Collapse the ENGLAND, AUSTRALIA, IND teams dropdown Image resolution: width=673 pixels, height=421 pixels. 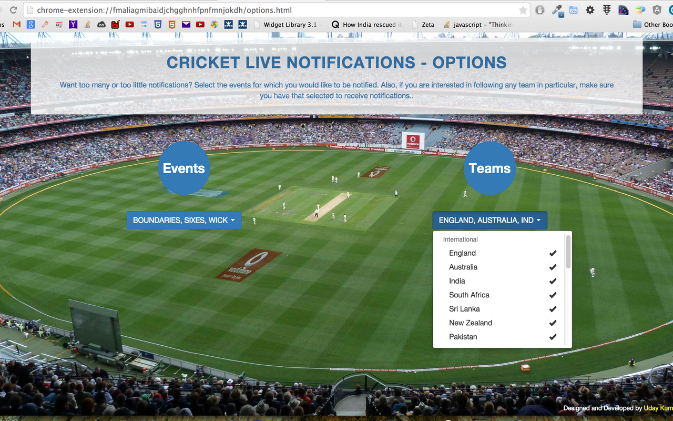pos(490,220)
